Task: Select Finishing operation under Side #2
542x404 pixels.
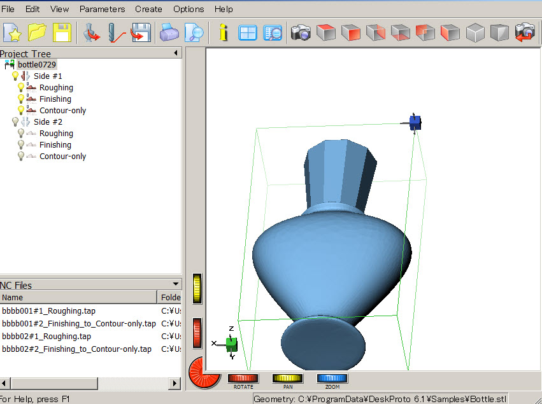Action: pos(55,144)
